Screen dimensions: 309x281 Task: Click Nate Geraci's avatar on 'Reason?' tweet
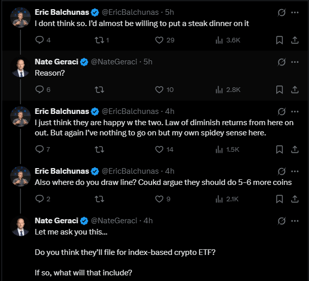20,67
